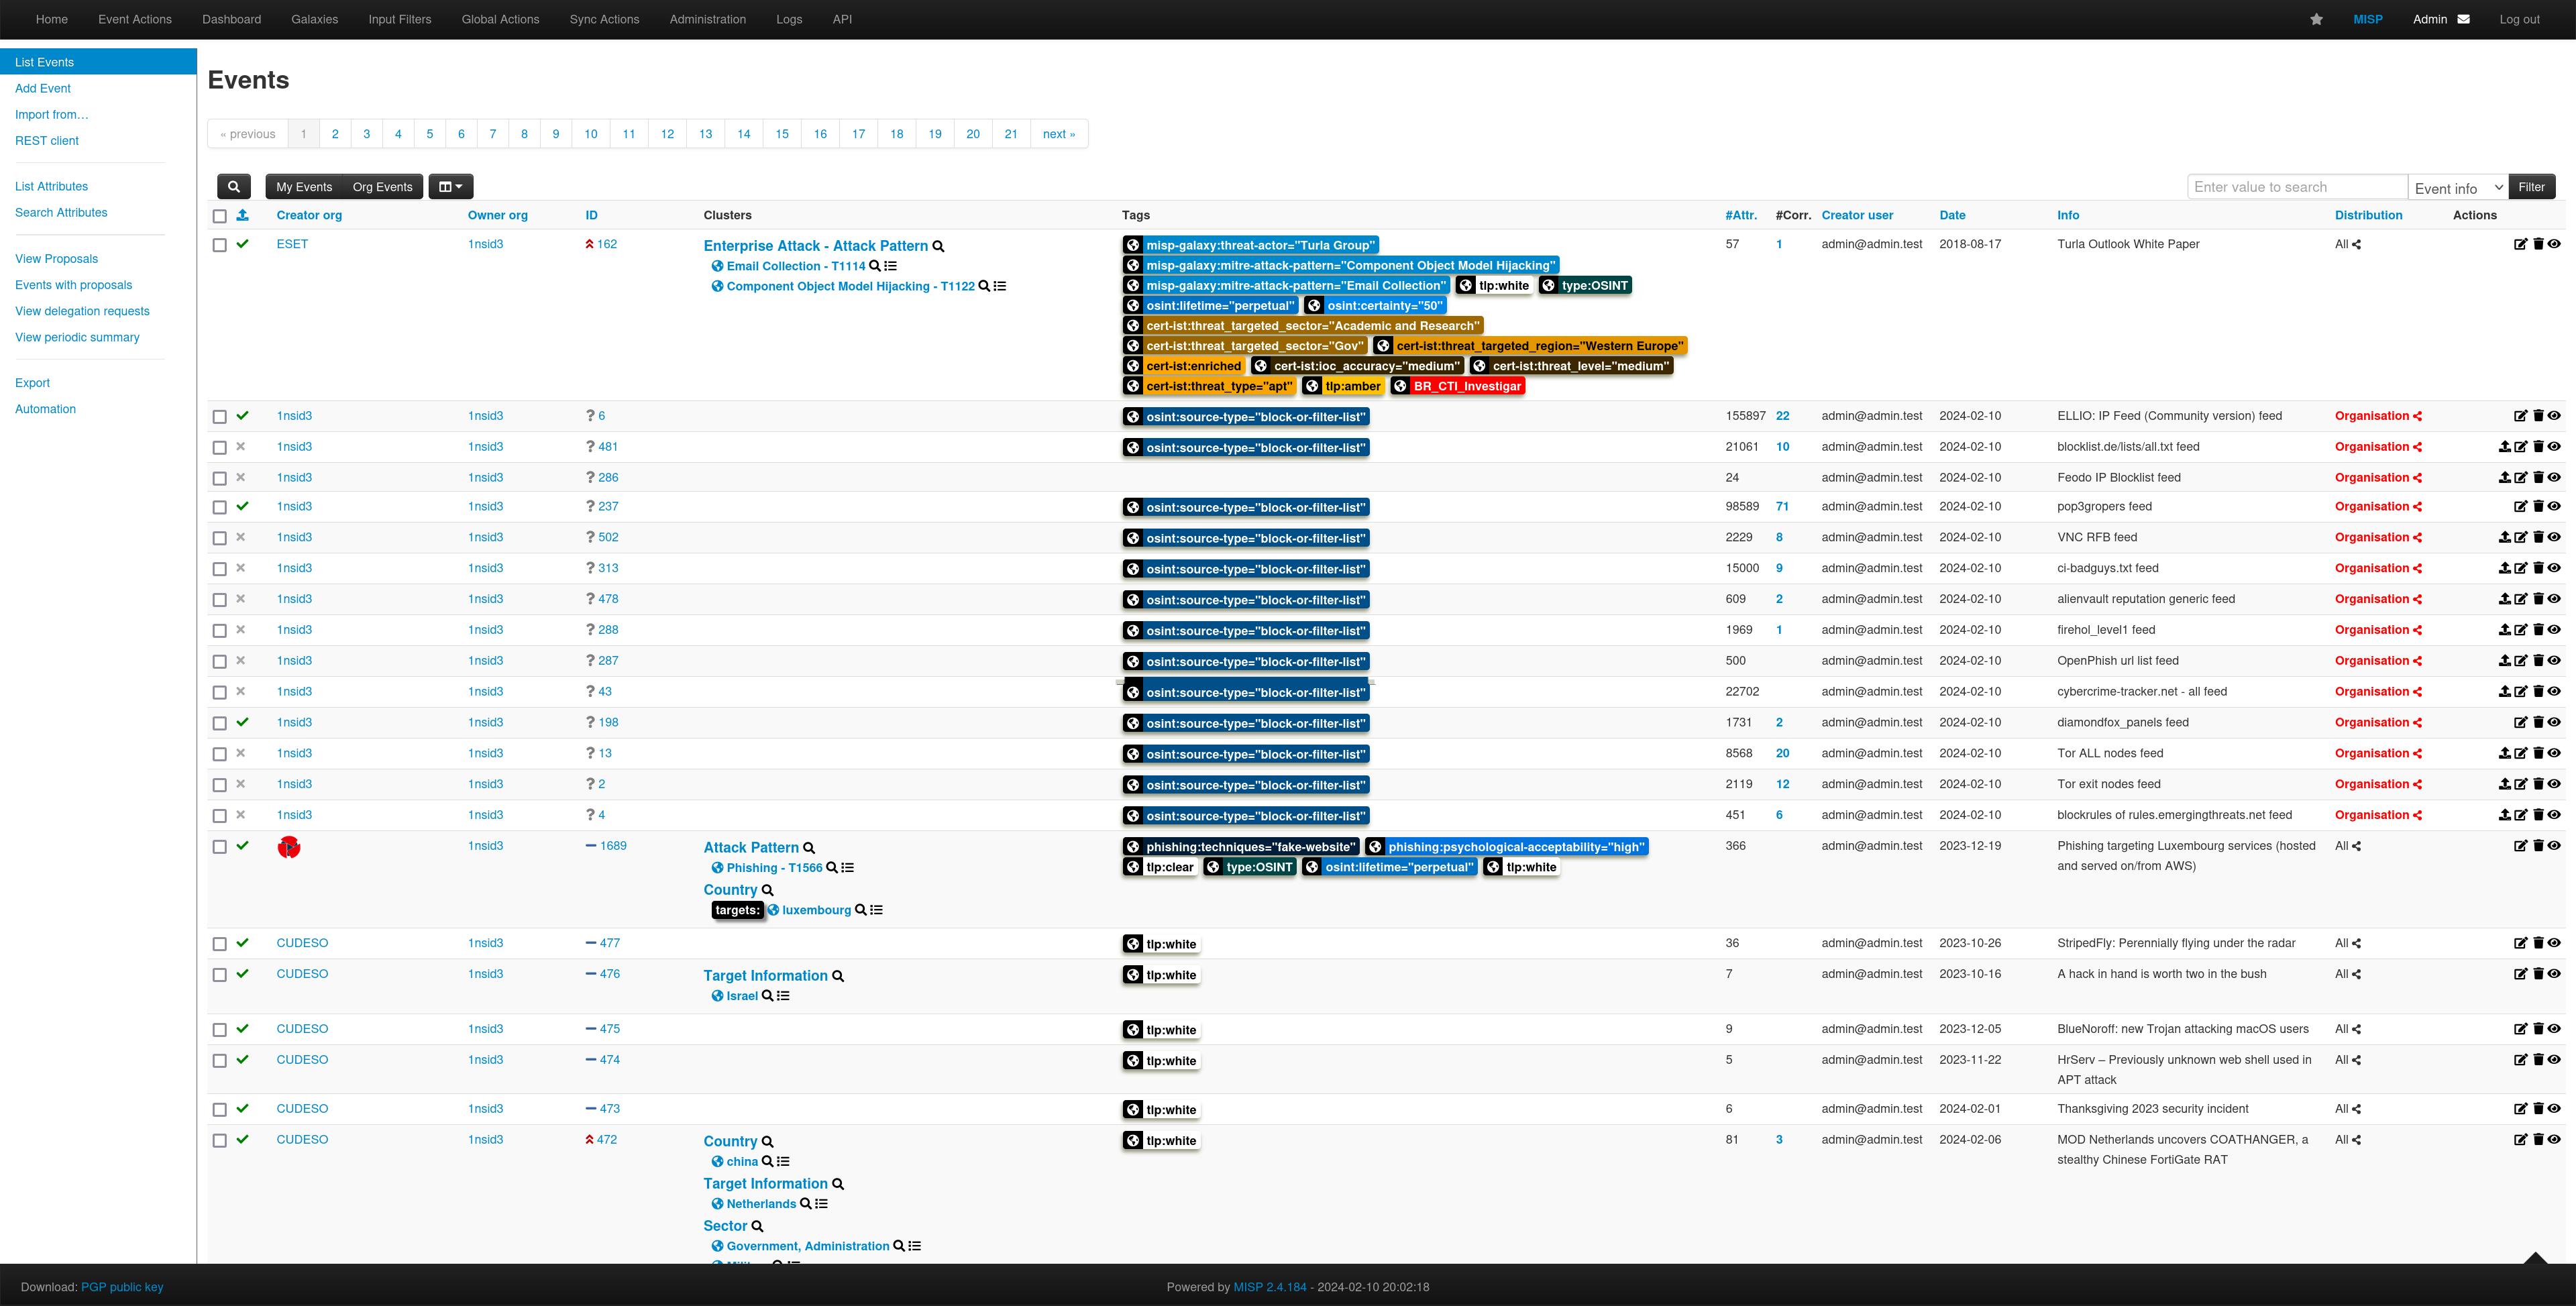Open the envelope messages icon beside Admin
Screen dimensions: 2576x1306
2463,19
